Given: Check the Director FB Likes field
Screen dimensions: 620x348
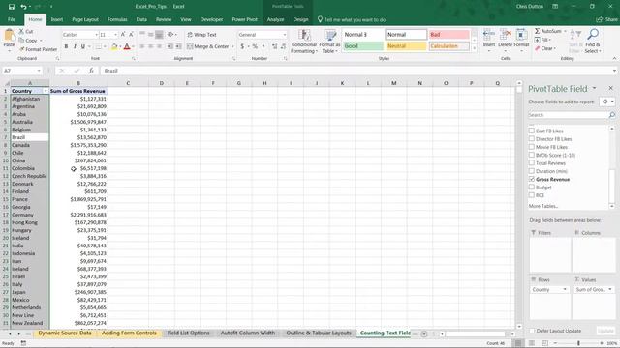Looking at the screenshot, I should [x=532, y=139].
